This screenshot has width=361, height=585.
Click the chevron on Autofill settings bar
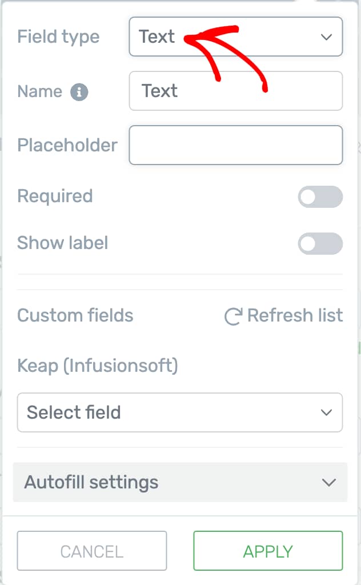328,483
